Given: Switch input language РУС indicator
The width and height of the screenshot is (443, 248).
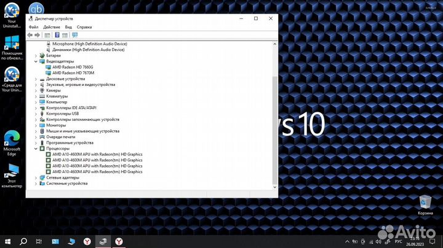Looking at the screenshot, I should [398, 242].
